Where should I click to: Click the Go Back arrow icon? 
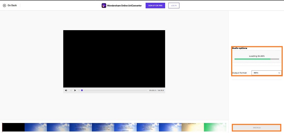pyautogui.click(x=5, y=5)
